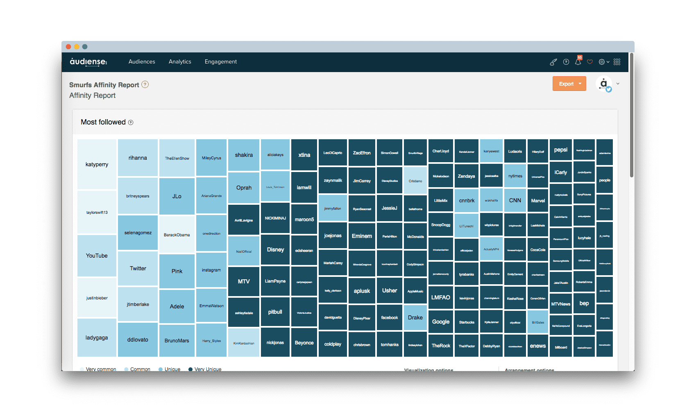Click the justinbieber tile
This screenshot has width=696, height=412.
tap(97, 298)
